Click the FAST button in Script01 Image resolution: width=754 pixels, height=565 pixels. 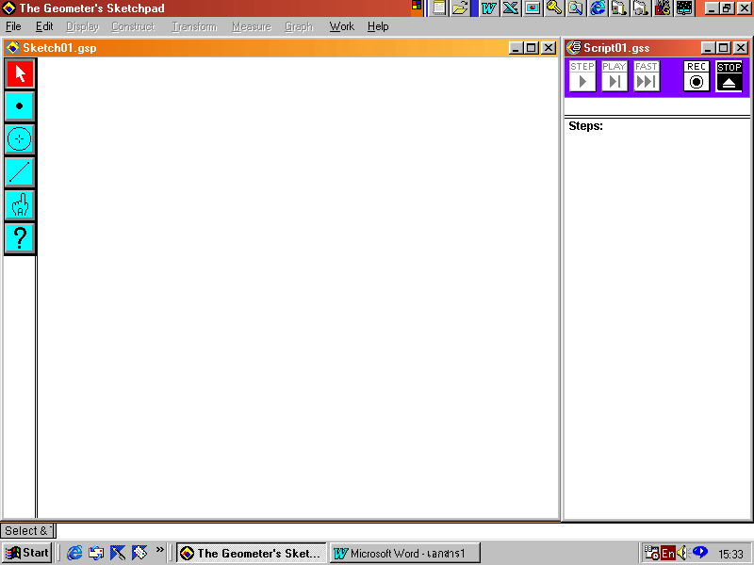coord(647,76)
